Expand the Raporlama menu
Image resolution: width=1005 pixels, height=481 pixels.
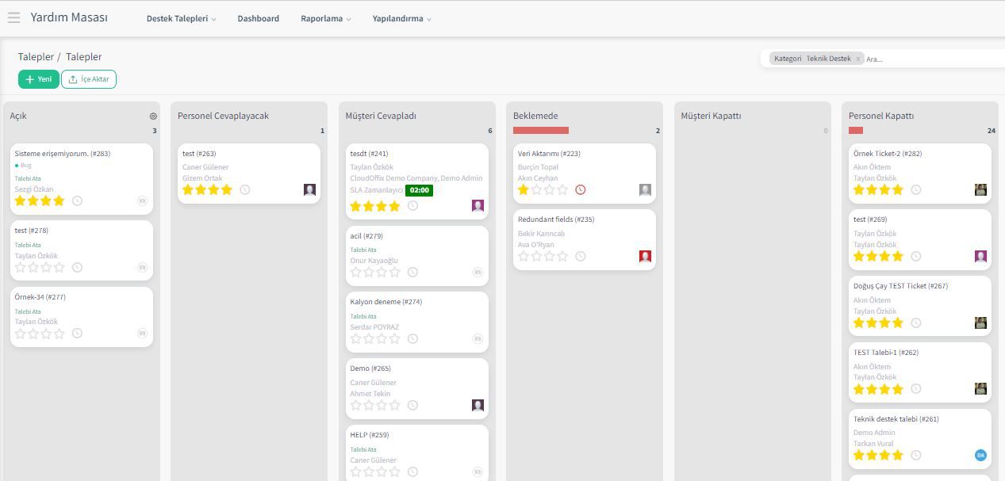[325, 18]
